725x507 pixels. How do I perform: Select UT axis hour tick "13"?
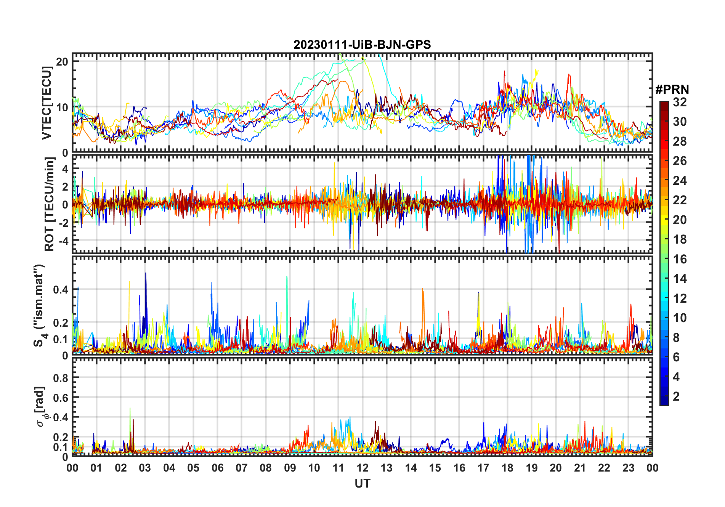click(x=387, y=468)
